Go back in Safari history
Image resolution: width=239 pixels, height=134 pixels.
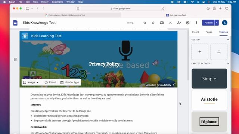point(38,9)
